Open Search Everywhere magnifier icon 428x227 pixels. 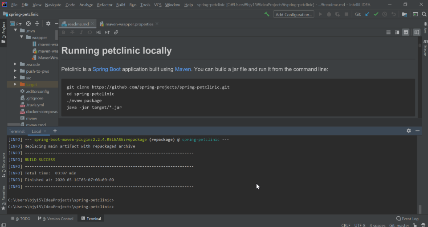point(424,14)
